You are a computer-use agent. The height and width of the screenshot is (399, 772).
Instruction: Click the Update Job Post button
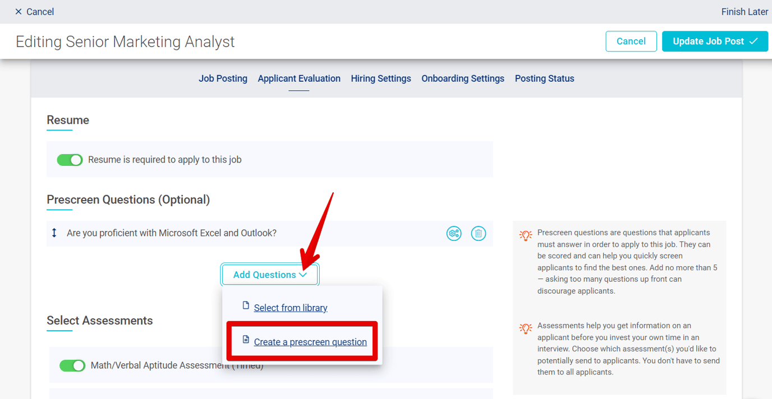coord(714,41)
